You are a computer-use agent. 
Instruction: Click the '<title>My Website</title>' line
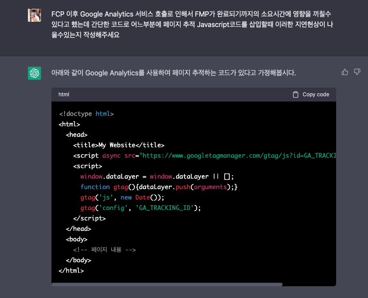119,145
